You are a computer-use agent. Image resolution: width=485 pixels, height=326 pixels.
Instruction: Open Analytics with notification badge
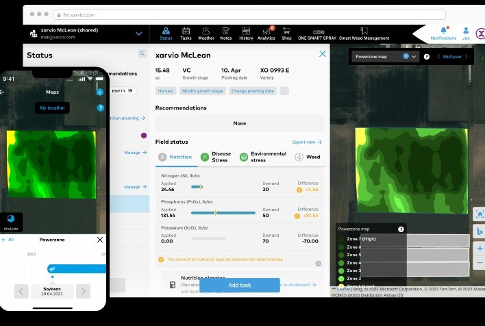pyautogui.click(x=266, y=34)
